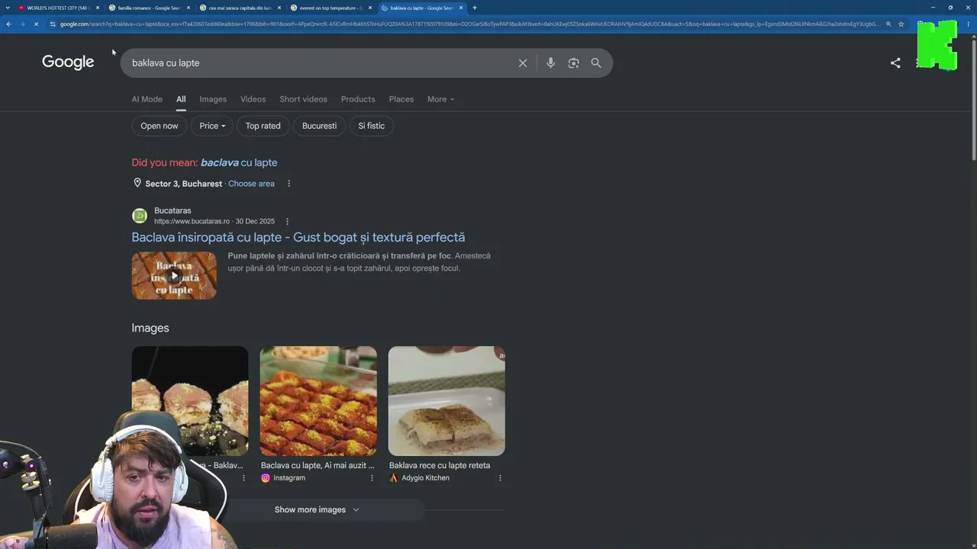
Task: Toggle the Si fistic filter chip
Action: click(372, 126)
